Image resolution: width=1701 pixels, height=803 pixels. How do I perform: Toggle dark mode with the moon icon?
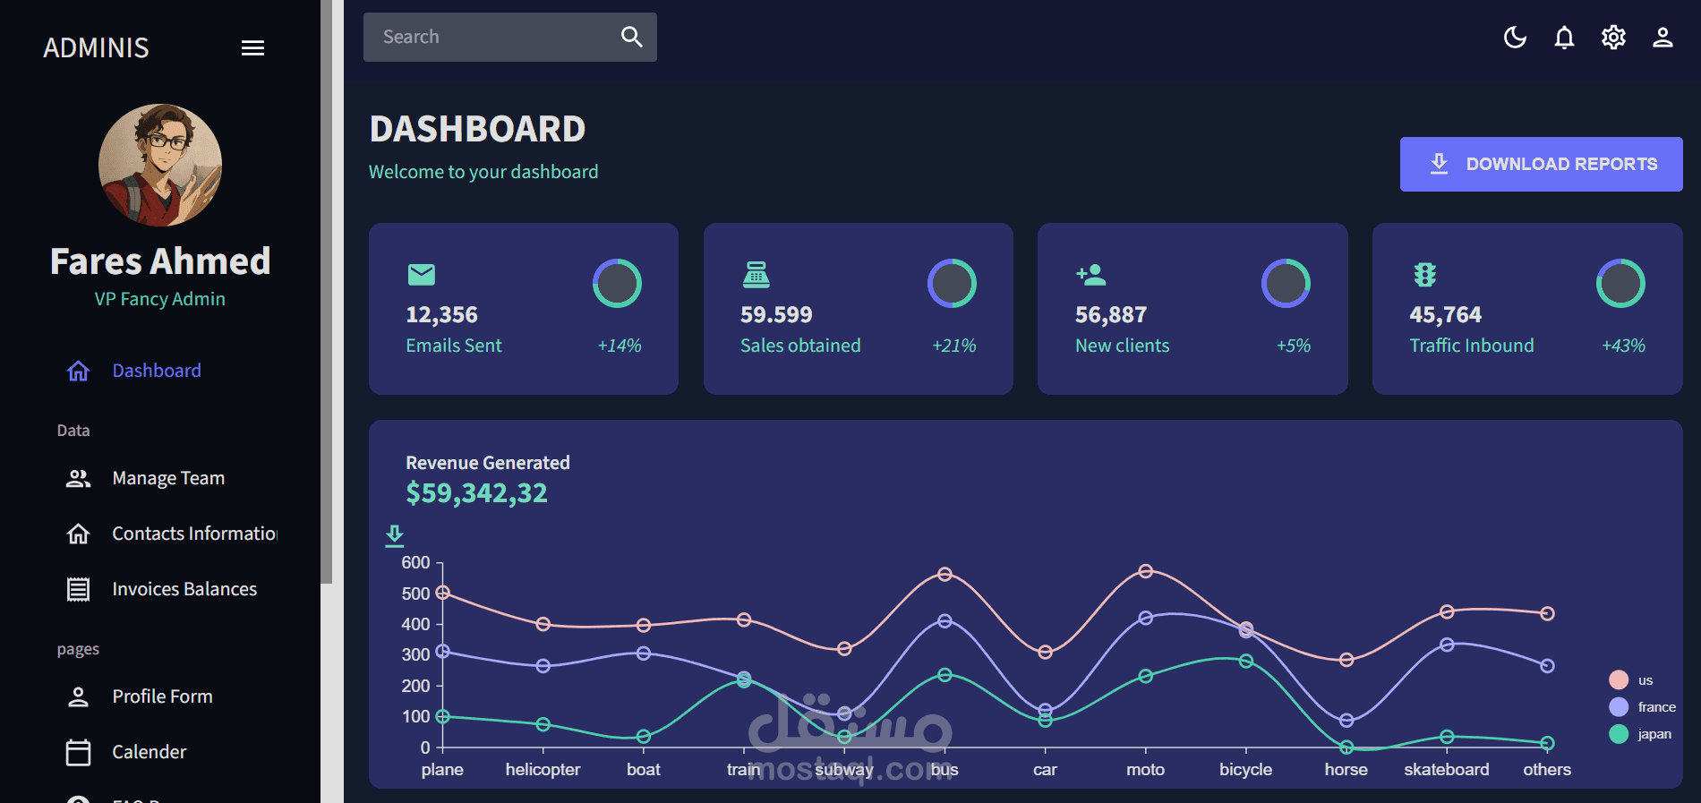pos(1515,37)
